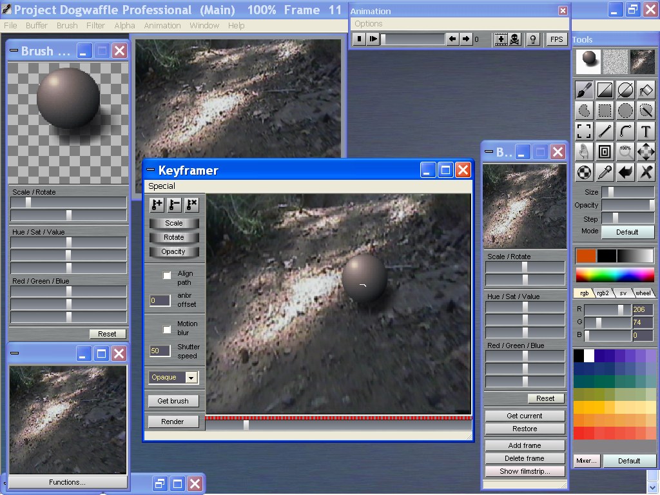660x495 pixels.
Task: Click the add keyframe key icon
Action: pyautogui.click(x=157, y=205)
